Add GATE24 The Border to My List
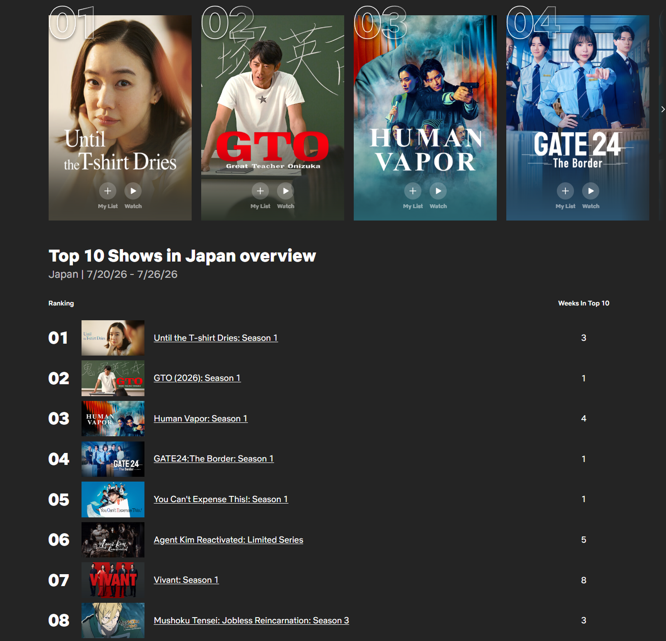The height and width of the screenshot is (641, 666). (565, 191)
